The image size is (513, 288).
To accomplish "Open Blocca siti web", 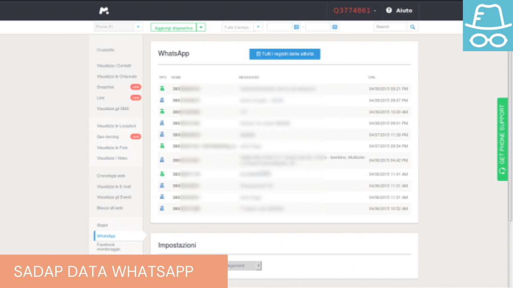I will pyautogui.click(x=110, y=208).
